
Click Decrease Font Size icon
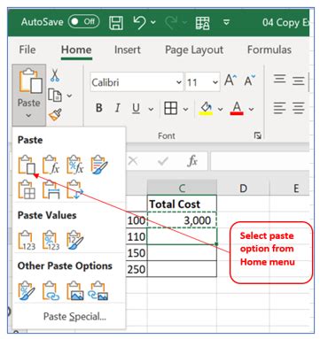(x=250, y=81)
